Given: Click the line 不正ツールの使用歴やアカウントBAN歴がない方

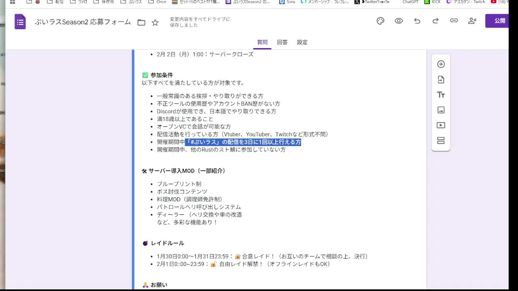Looking at the screenshot, I should (x=219, y=104).
